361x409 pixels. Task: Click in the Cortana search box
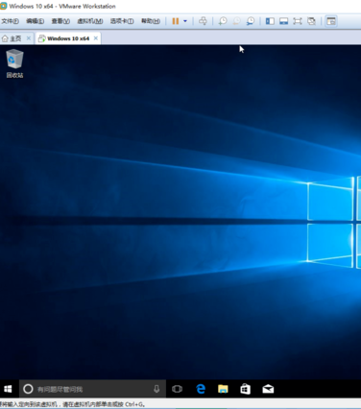(x=92, y=389)
